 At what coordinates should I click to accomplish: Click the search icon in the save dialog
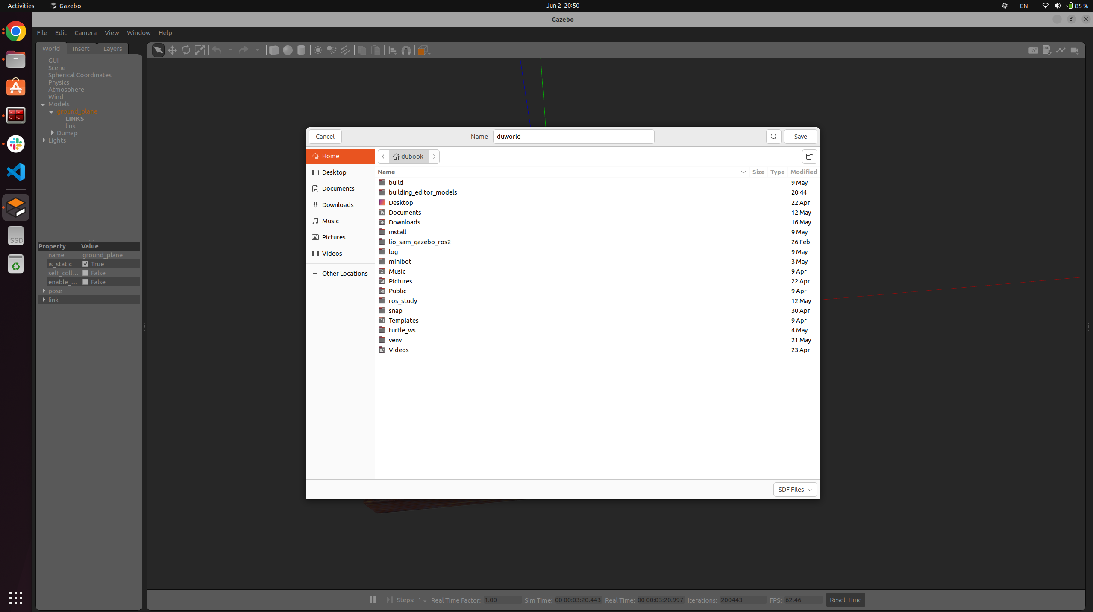pos(773,137)
